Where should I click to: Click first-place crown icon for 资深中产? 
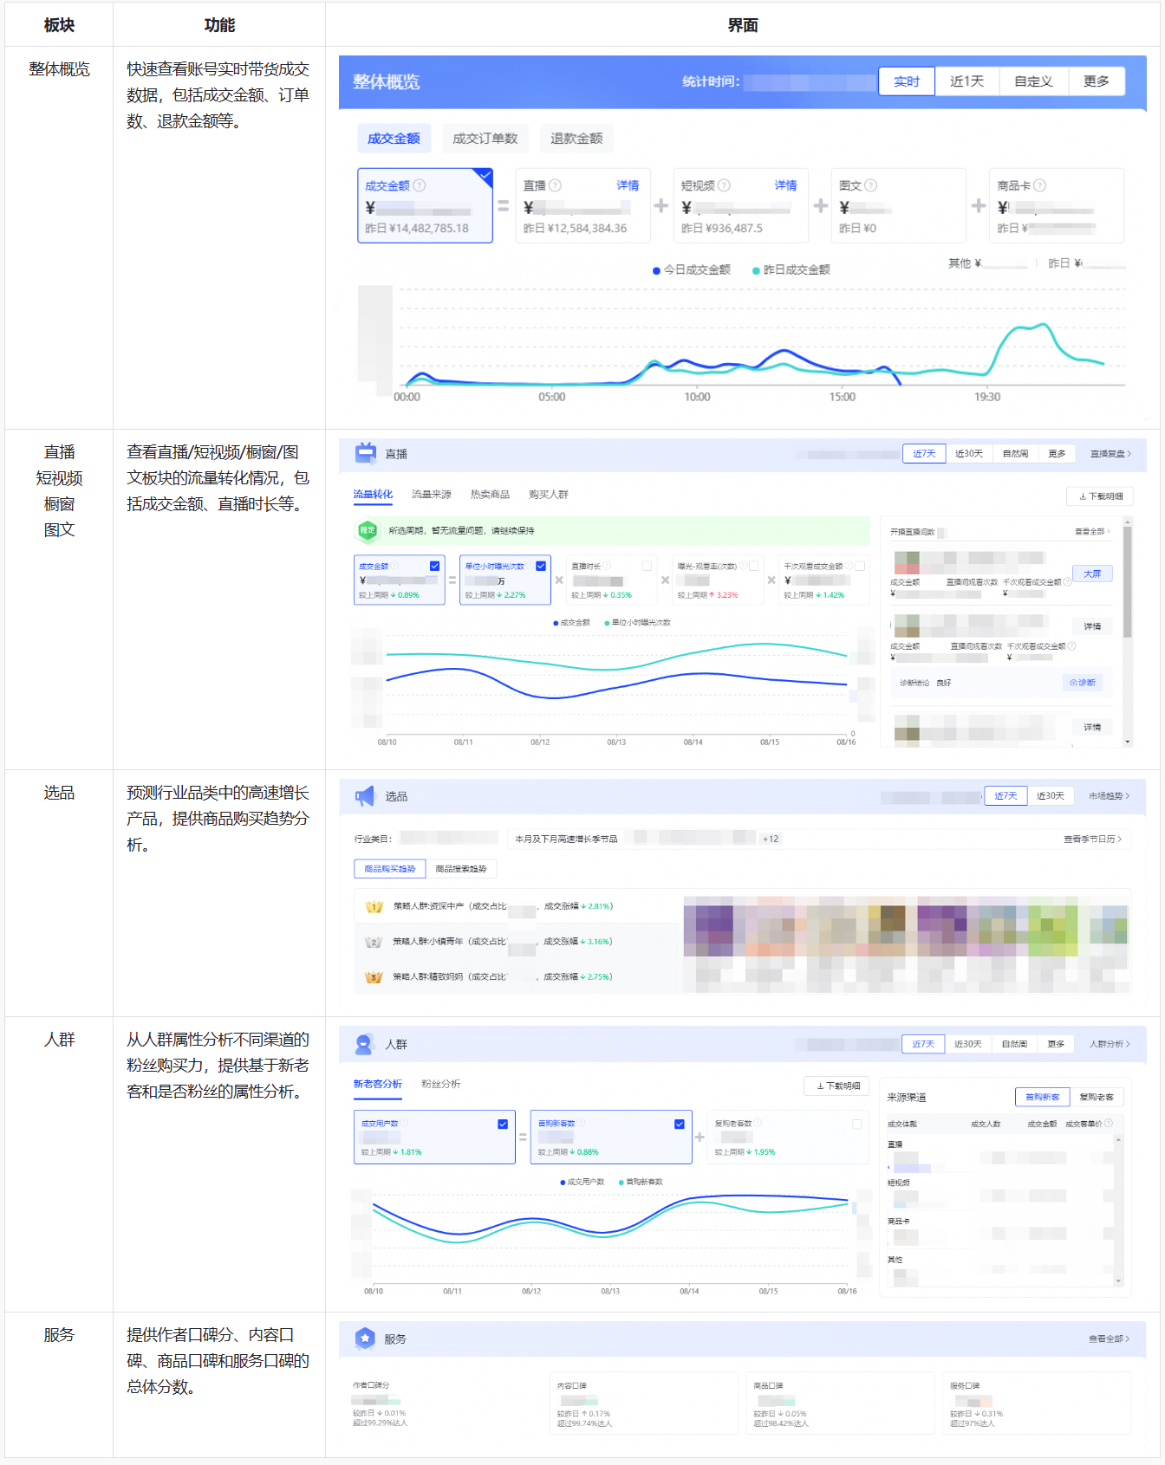[x=374, y=906]
